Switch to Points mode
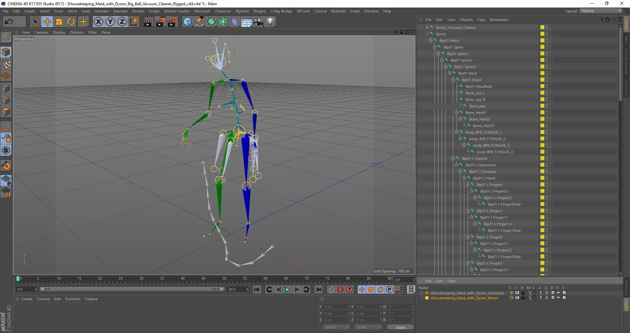This screenshot has width=630, height=333. coord(6,88)
